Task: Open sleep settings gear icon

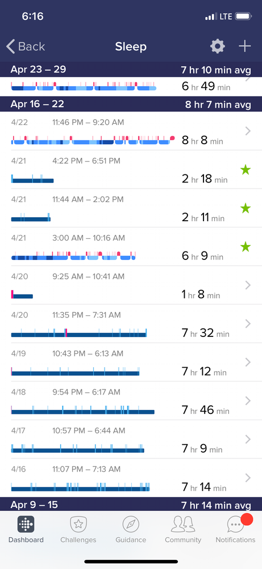Action: tap(218, 46)
